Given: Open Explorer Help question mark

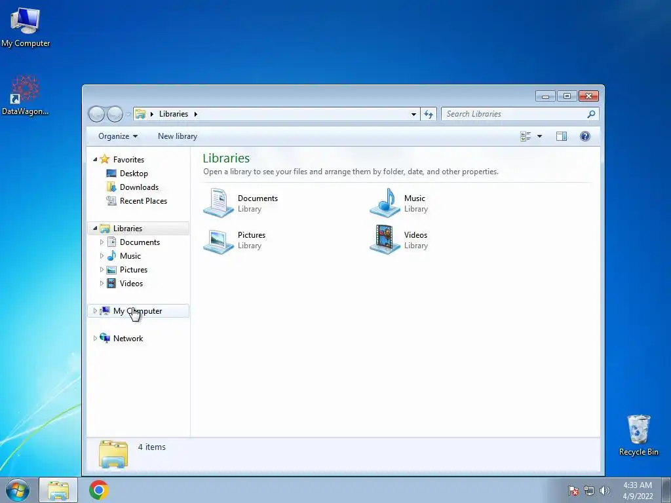Looking at the screenshot, I should tap(585, 136).
